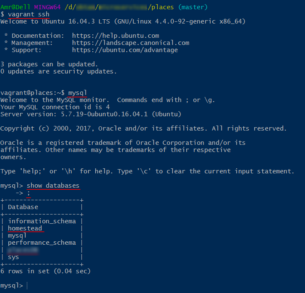Click the underlined 'vagrant ssh' command

29,14
